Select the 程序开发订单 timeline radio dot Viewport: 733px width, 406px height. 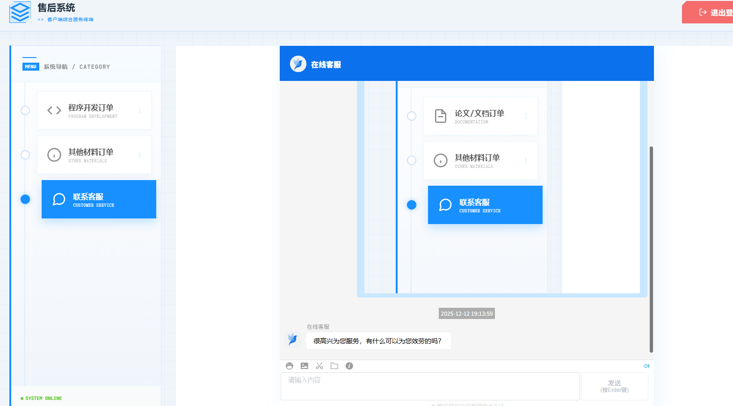pos(25,110)
